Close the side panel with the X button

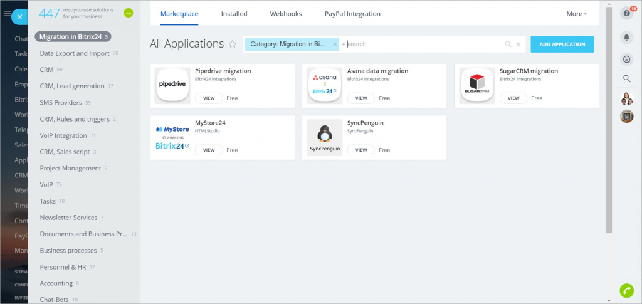click(x=19, y=17)
